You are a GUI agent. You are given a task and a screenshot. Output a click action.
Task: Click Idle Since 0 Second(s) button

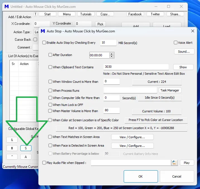pyautogui.click(x=160, y=98)
